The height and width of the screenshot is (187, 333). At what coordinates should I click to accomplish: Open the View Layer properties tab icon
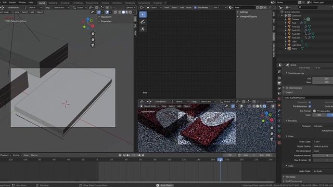279,88
